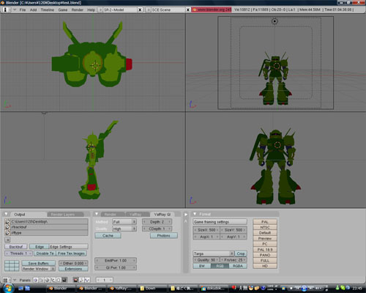Viewport: 366px width, 293px height.
Task: Toggle the Edge render option
Action: [x=40, y=247]
